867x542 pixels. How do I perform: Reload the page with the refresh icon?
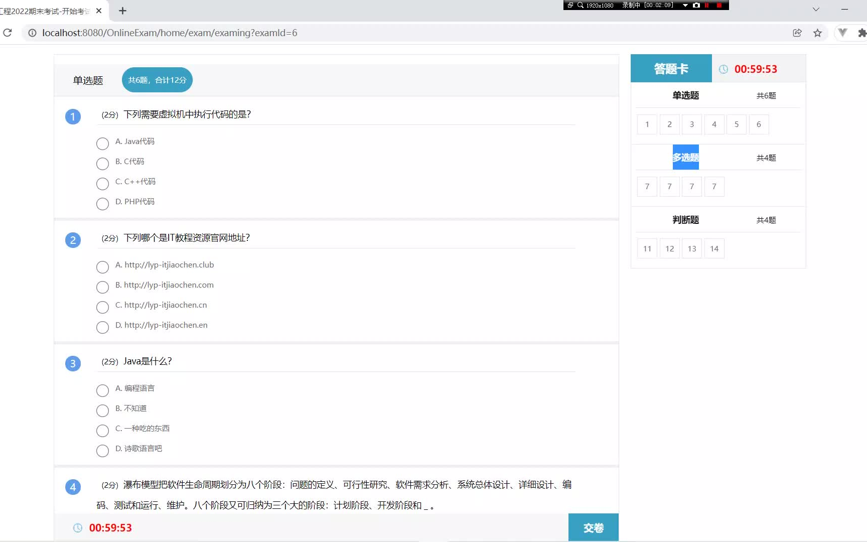pos(8,33)
